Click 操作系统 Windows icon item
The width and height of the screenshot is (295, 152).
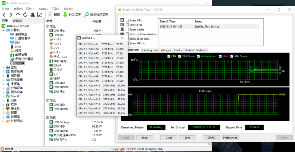[x=14, y=71]
